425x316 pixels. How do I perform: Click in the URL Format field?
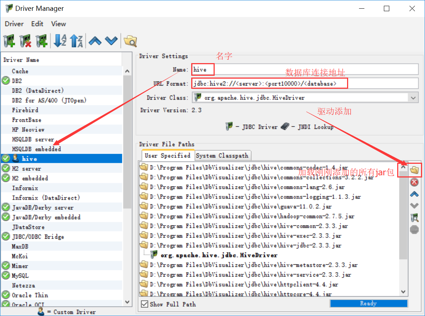point(305,83)
